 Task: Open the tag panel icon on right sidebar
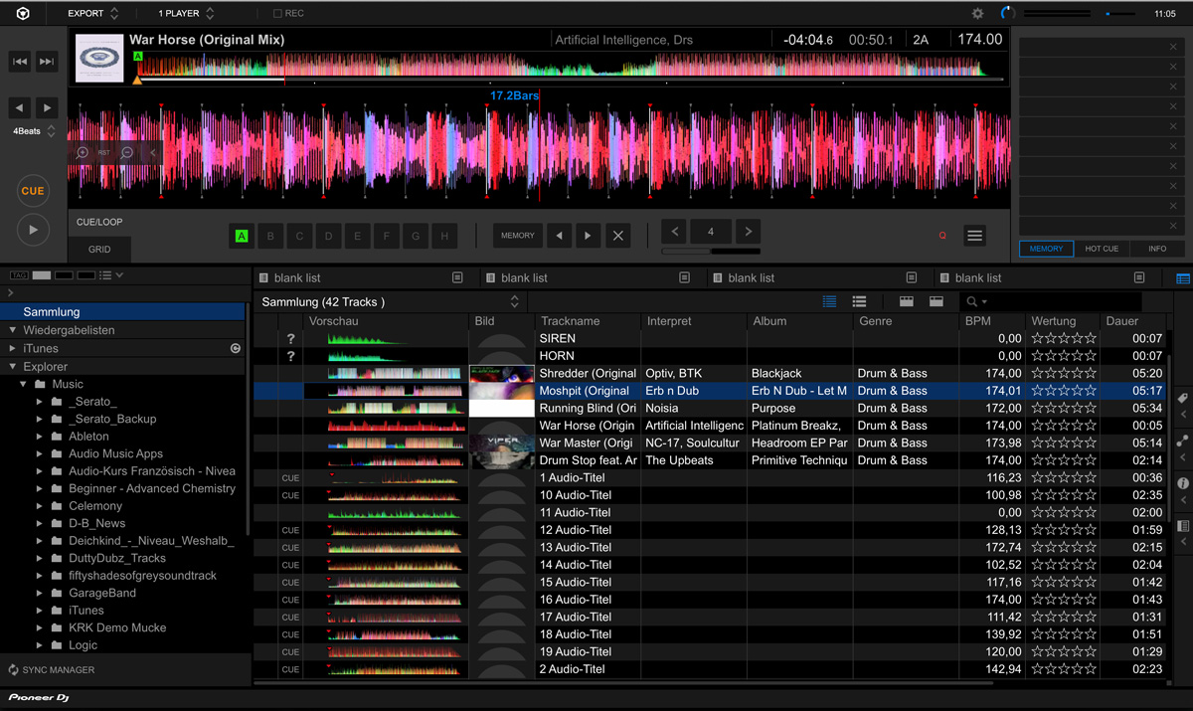pyautogui.click(x=1182, y=399)
